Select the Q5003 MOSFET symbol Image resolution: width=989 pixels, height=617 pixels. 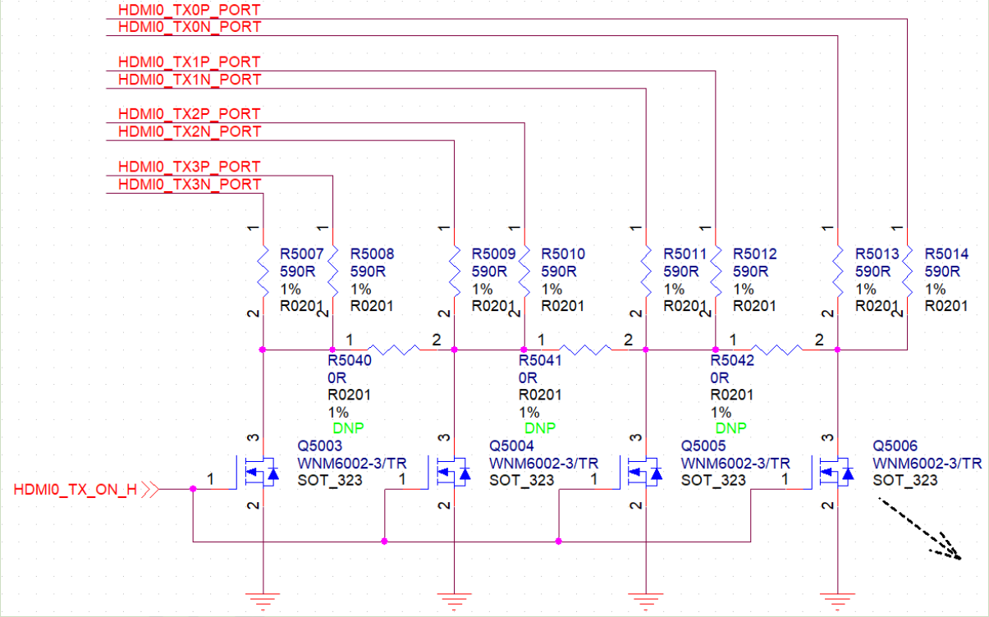[x=257, y=473]
